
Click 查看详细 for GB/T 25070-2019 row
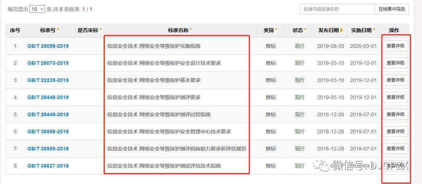click(395, 63)
